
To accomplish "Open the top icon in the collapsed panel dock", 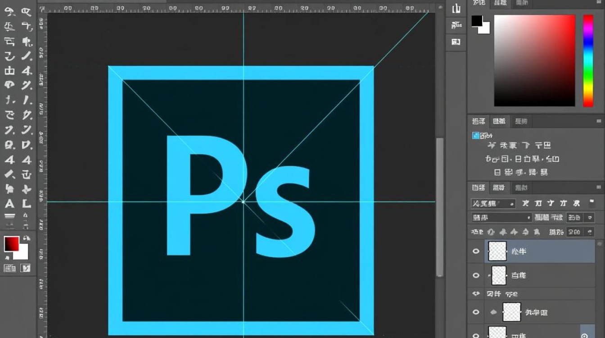I will pyautogui.click(x=456, y=9).
